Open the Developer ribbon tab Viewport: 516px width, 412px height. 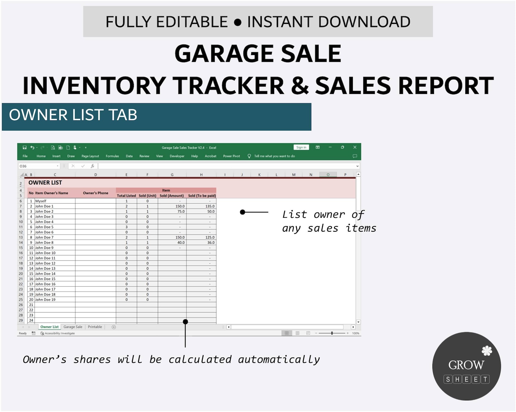(x=177, y=156)
